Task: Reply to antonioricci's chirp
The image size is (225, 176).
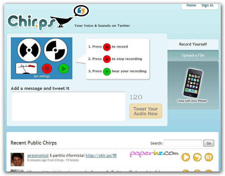Action: coord(197,157)
